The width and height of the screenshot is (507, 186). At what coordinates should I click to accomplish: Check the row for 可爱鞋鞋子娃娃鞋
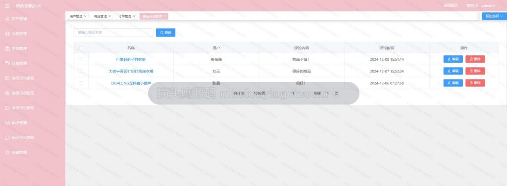coord(81,59)
